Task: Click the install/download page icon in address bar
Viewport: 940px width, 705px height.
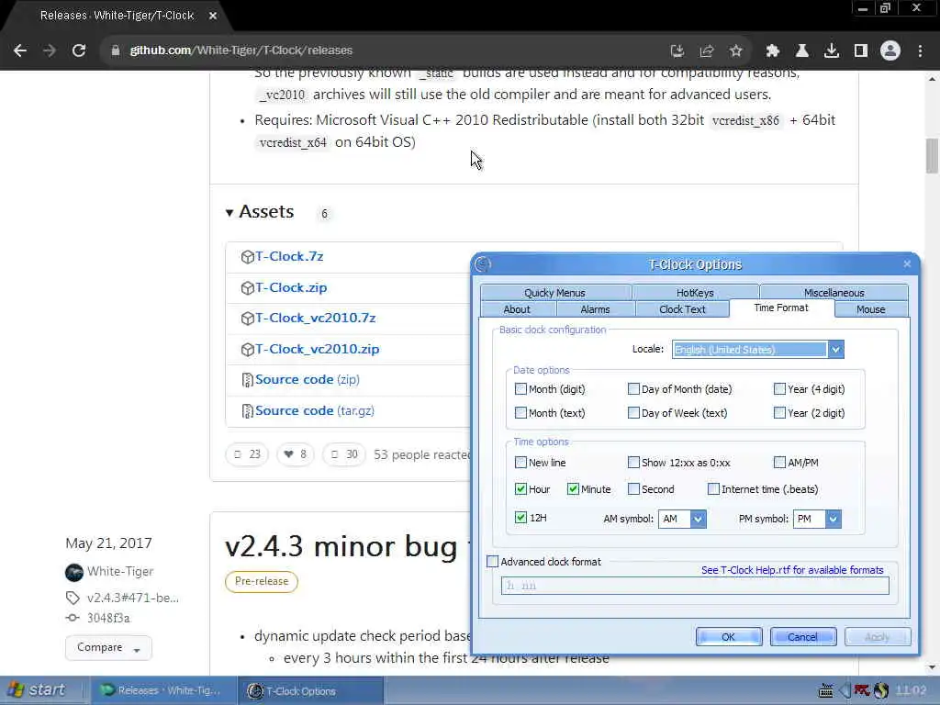Action: (x=677, y=51)
